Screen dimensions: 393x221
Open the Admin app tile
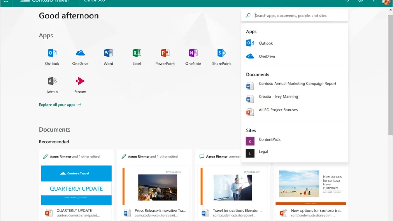[x=52, y=85]
